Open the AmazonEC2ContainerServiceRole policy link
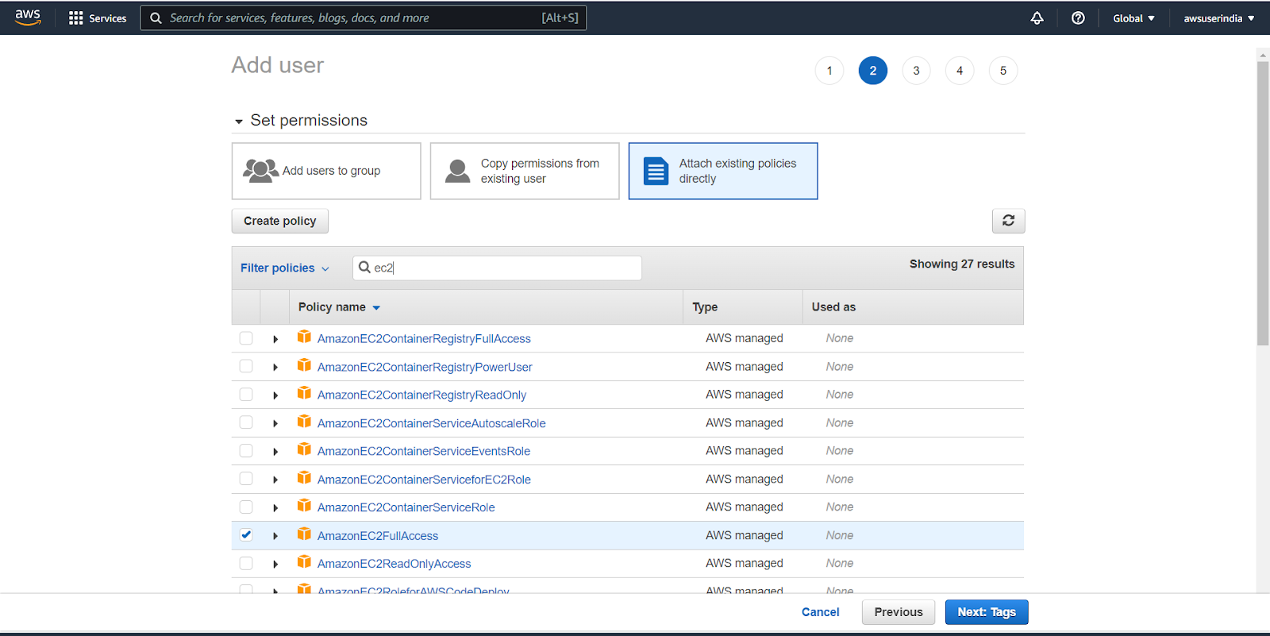 pyautogui.click(x=406, y=507)
